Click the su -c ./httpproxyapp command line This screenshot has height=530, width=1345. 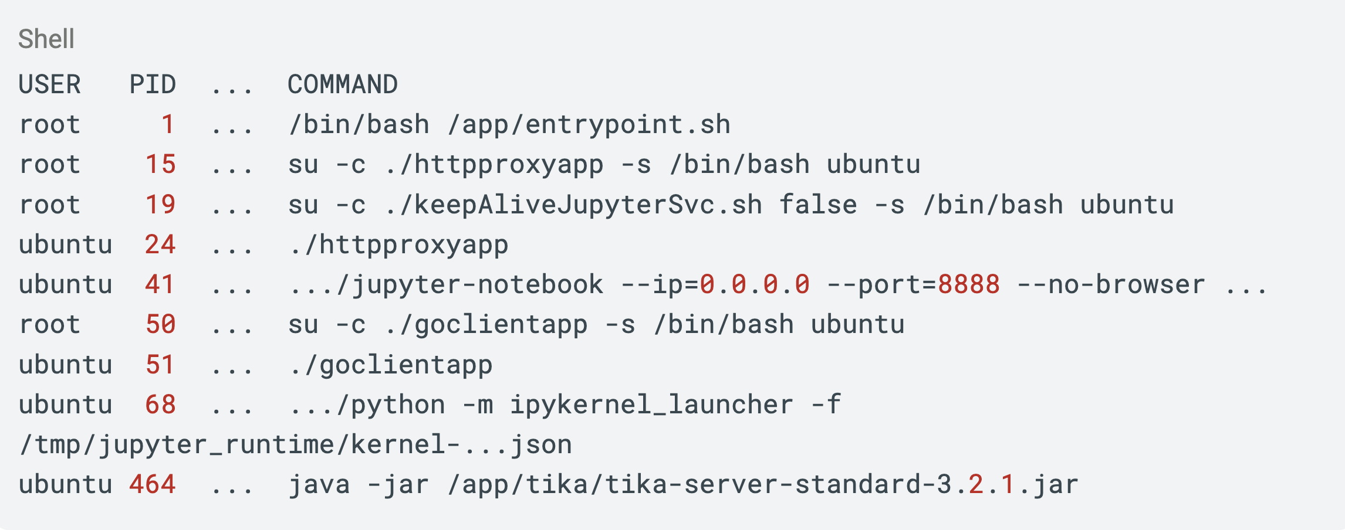click(x=604, y=164)
